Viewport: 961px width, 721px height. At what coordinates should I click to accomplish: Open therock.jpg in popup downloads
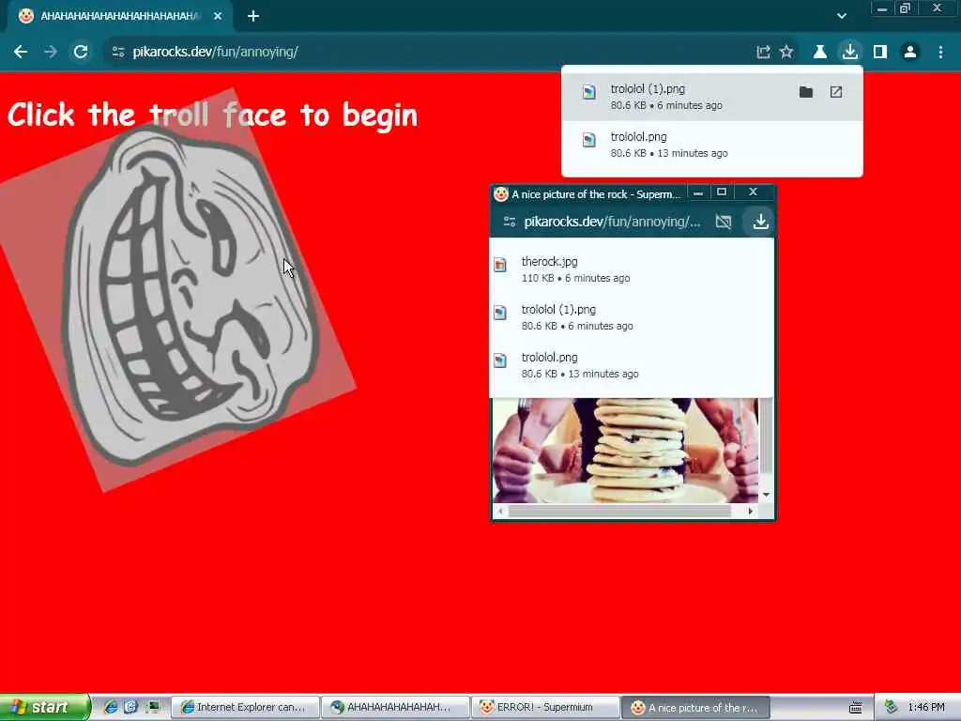click(632, 269)
